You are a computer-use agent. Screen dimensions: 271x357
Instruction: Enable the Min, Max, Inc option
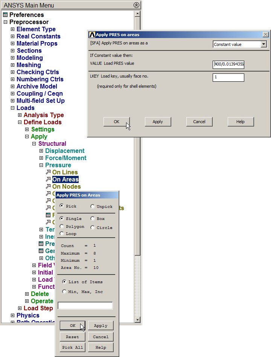tap(64, 292)
